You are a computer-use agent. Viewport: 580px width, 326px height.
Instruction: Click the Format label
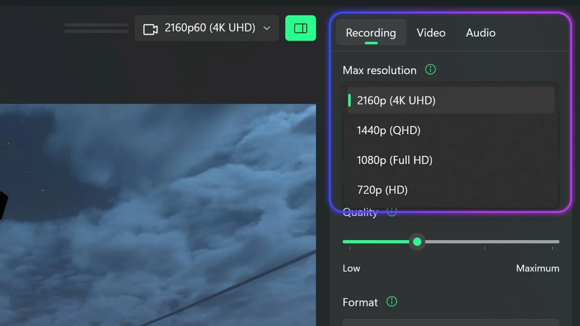(360, 302)
